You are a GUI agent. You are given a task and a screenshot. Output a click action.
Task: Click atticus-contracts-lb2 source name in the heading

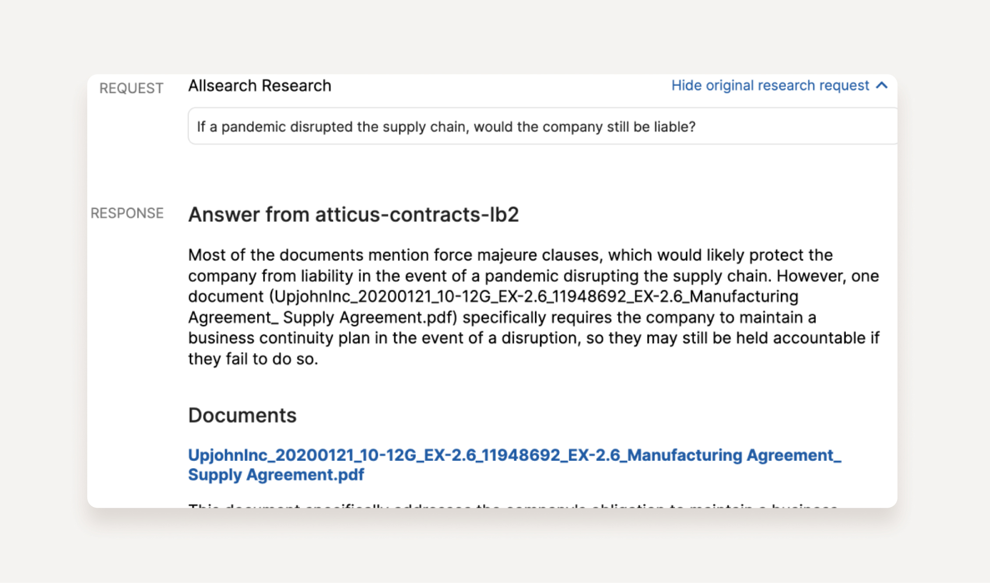(x=417, y=215)
